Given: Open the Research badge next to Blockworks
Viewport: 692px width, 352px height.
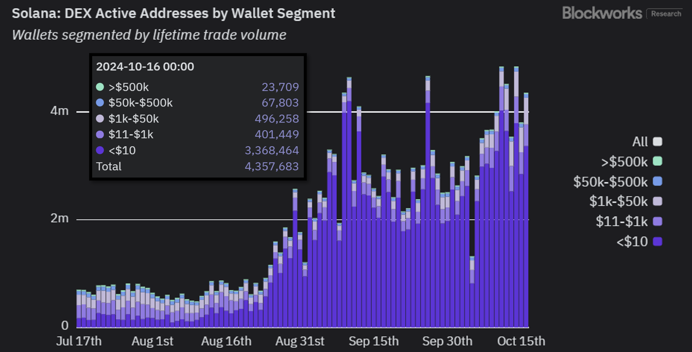Looking at the screenshot, I should tap(665, 14).
